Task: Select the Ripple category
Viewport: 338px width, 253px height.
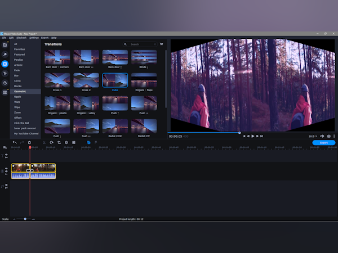Action: 17,97
